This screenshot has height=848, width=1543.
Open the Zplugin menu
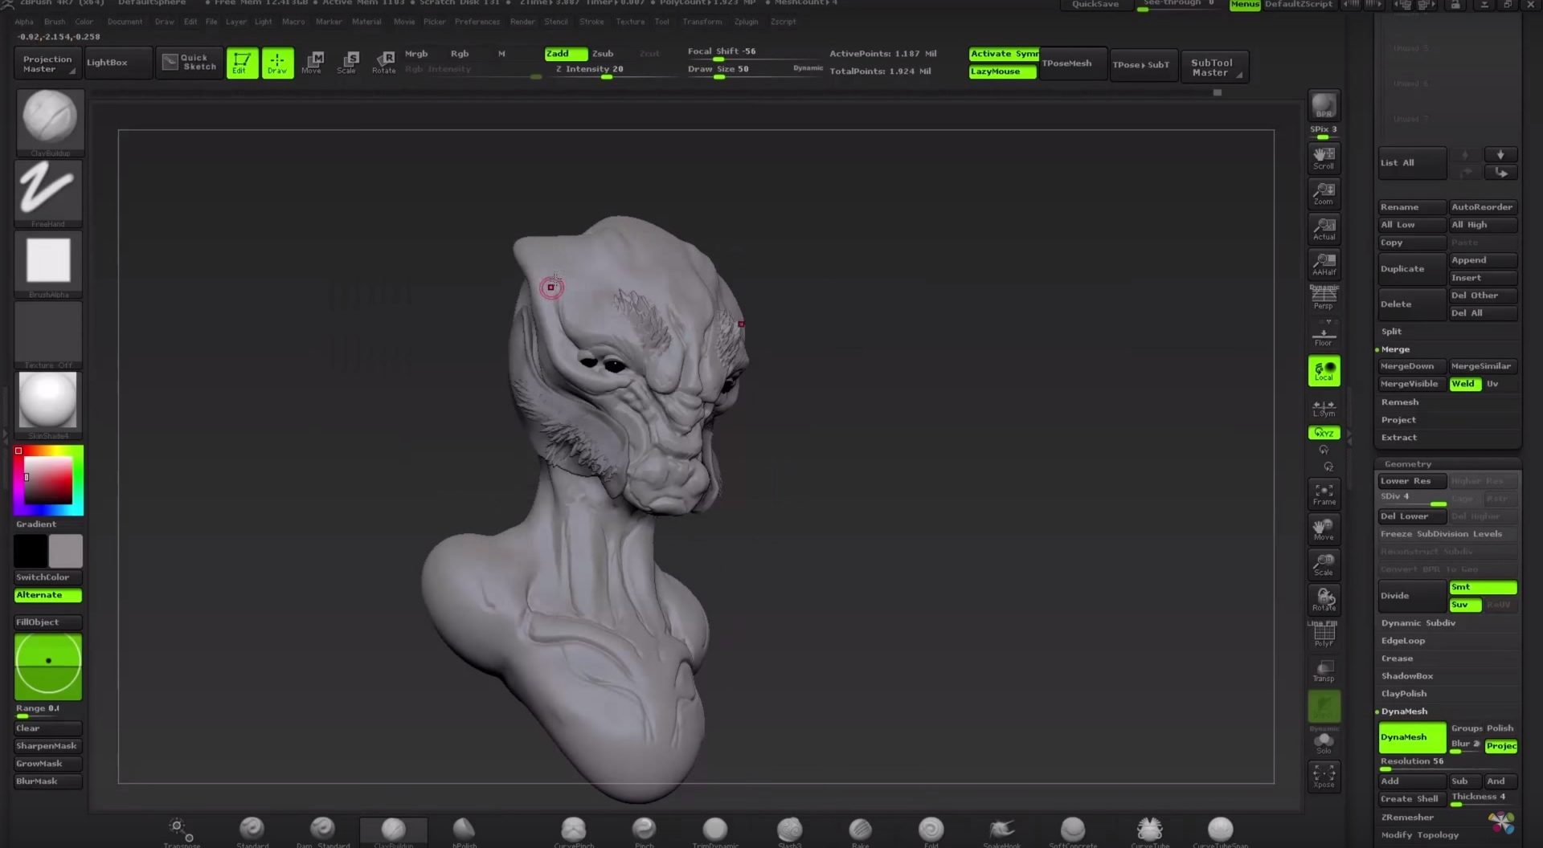(x=746, y=22)
